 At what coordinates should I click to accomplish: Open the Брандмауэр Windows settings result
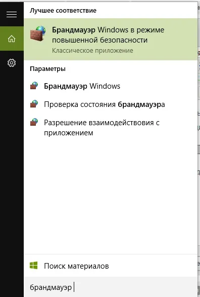point(111,86)
